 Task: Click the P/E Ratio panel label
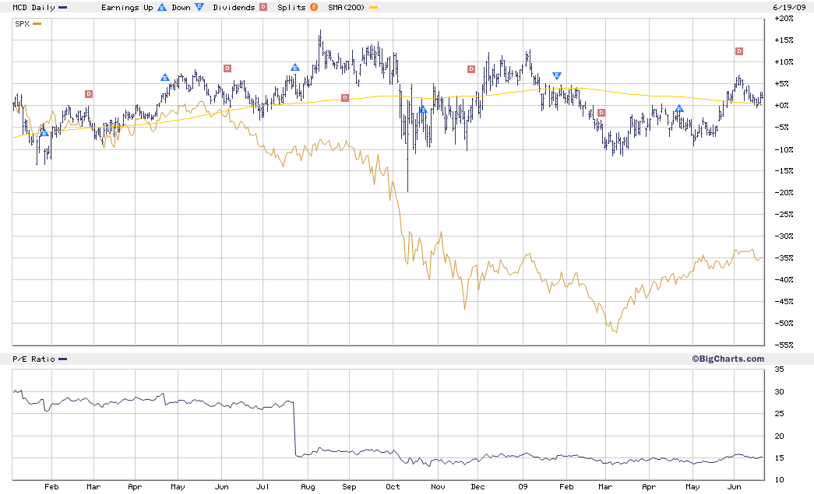click(x=33, y=359)
